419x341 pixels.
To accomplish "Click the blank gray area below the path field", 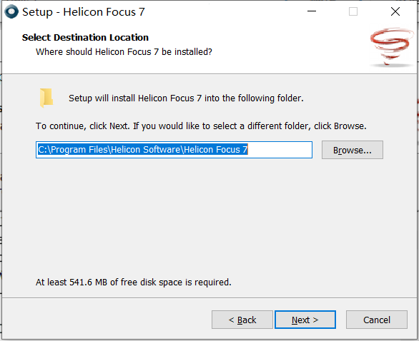I will coord(209,216).
